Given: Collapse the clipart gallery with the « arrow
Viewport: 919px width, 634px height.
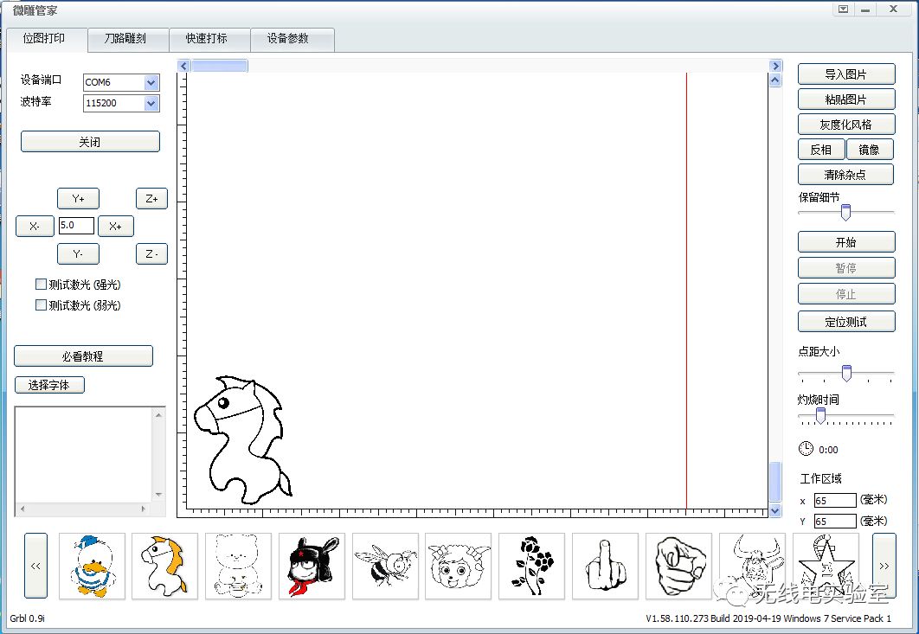Looking at the screenshot, I should pos(35,567).
